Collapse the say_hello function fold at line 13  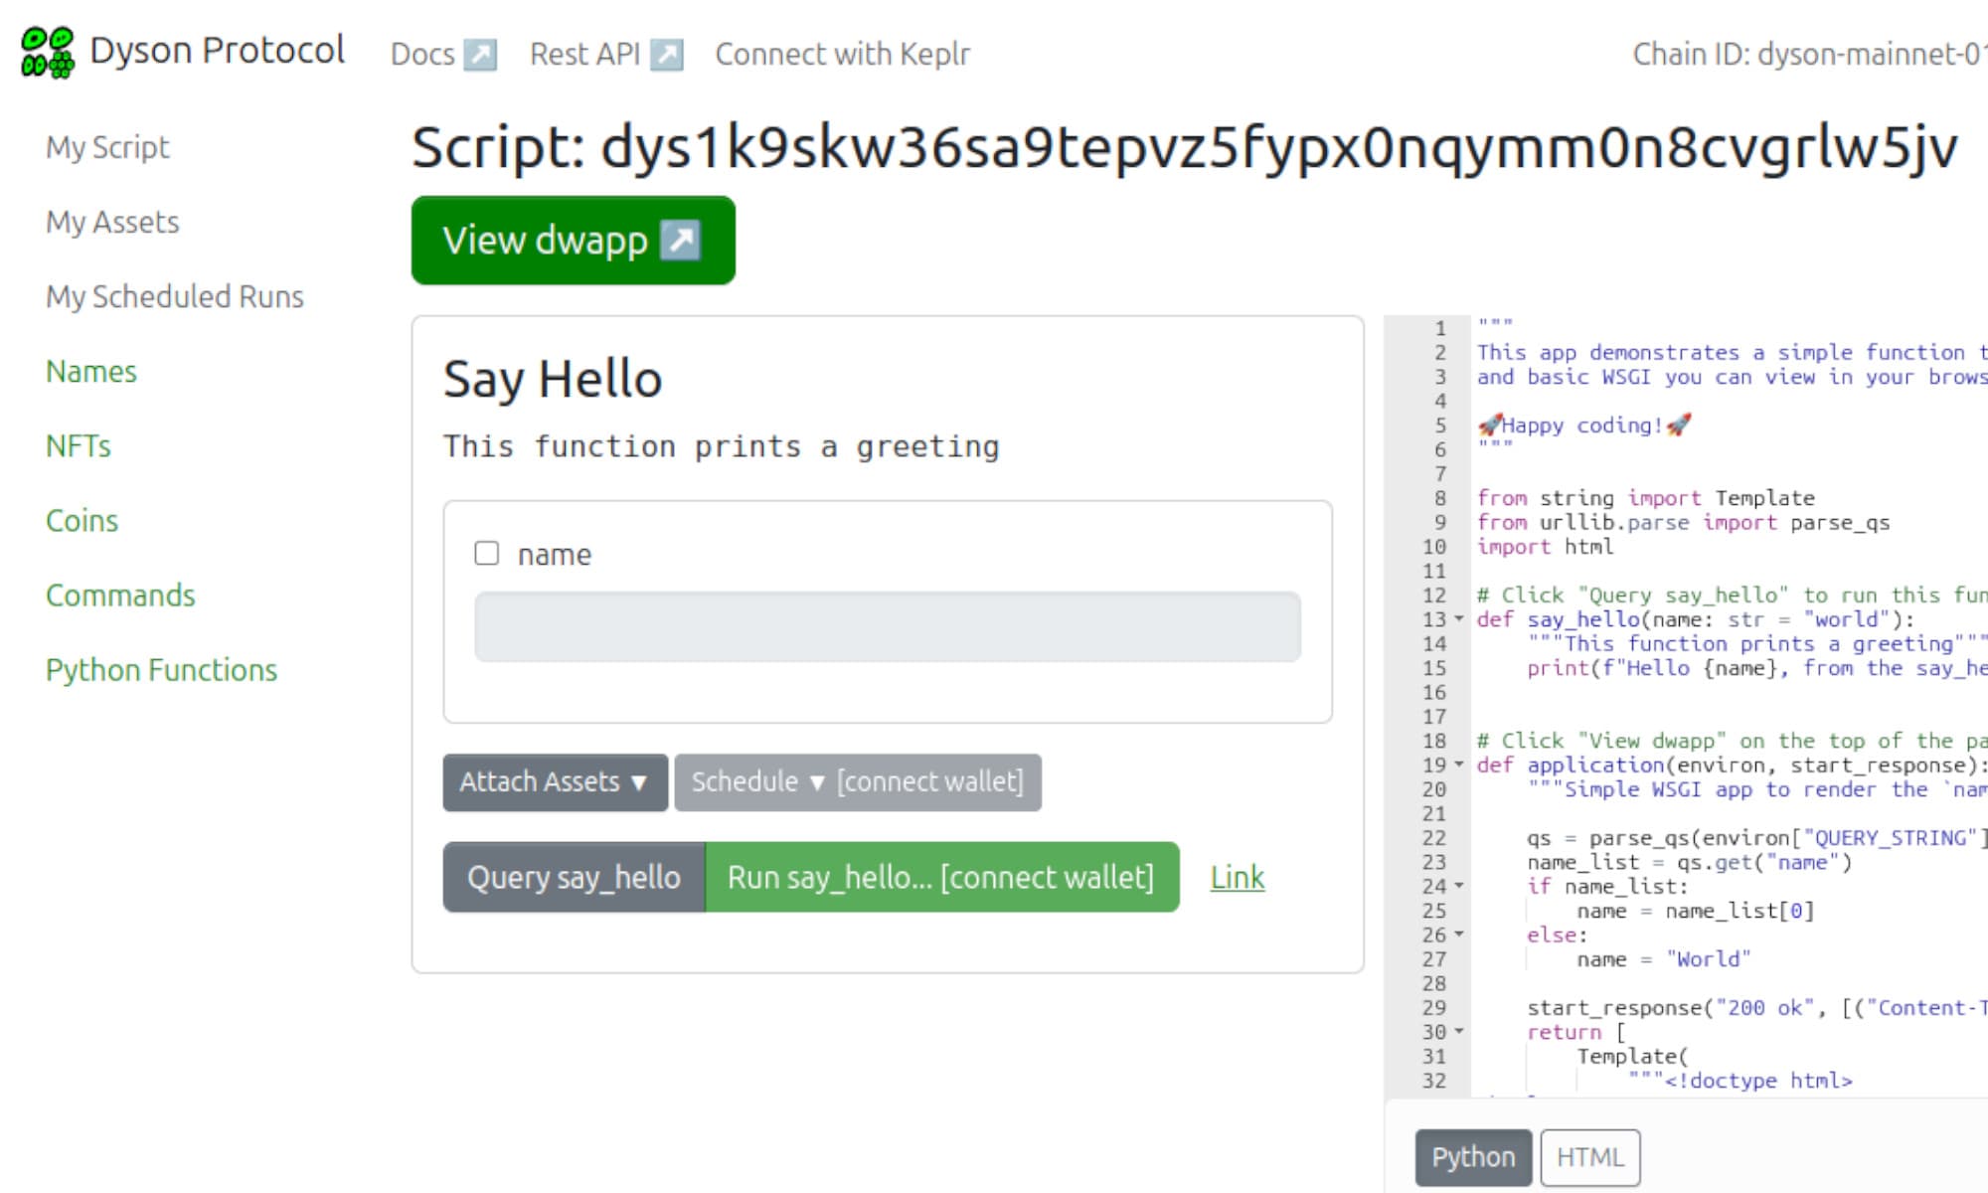click(x=1459, y=619)
